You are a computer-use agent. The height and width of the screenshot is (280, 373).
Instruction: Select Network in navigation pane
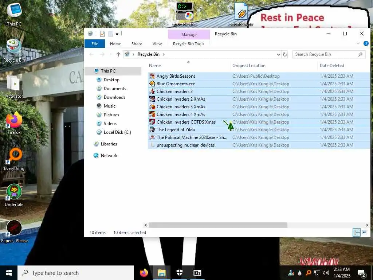coord(109,155)
